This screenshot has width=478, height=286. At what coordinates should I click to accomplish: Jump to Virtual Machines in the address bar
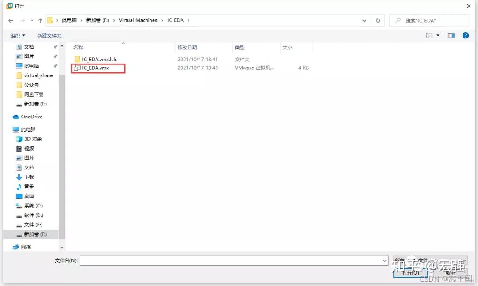point(138,20)
